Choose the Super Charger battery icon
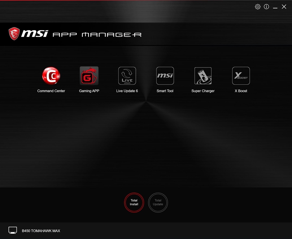 (x=203, y=76)
